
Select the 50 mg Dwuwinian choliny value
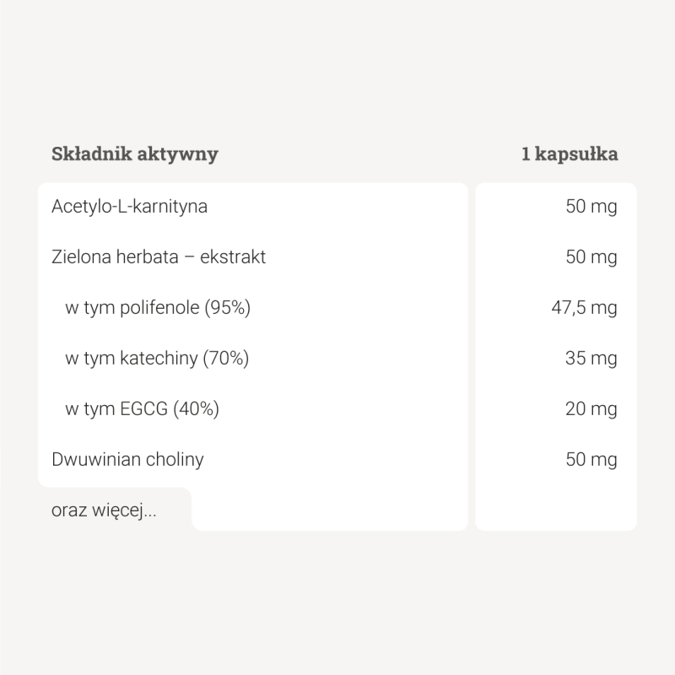591,459
